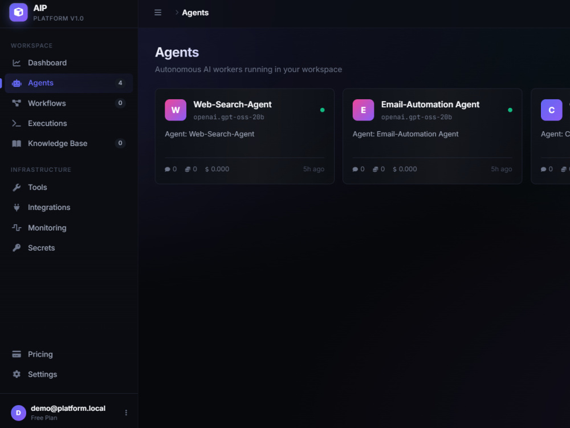
Task: Open the Dashboard page
Action: click(x=69, y=63)
